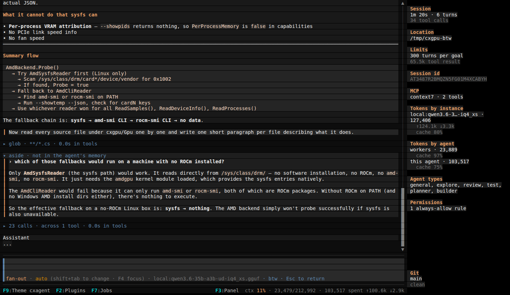The image size is (510, 295).
Task: Click the scrollbar down arrow
Action: [x=403, y=250]
